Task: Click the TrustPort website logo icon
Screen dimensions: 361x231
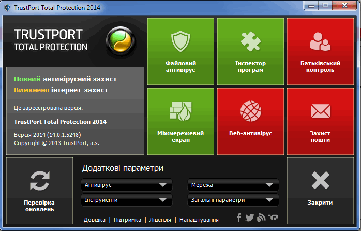Action: pos(273,218)
